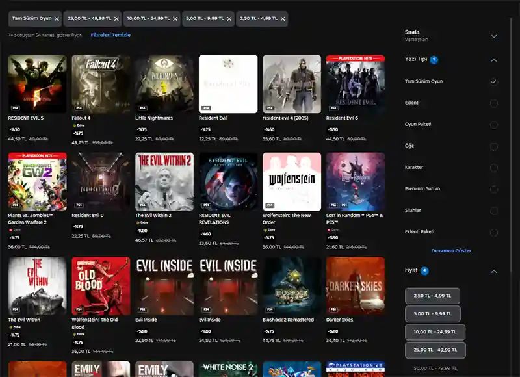Open The Evil Within cover art
This screenshot has height=377, width=520.
coord(38,286)
